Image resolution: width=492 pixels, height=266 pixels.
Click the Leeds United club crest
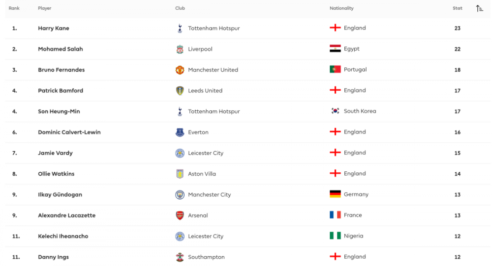[180, 91]
